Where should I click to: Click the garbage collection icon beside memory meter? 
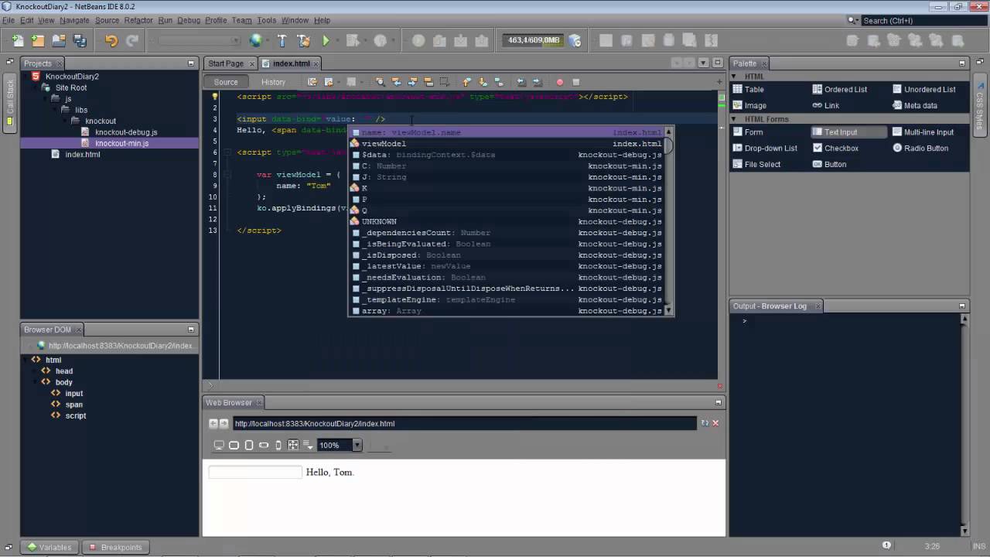tap(575, 40)
